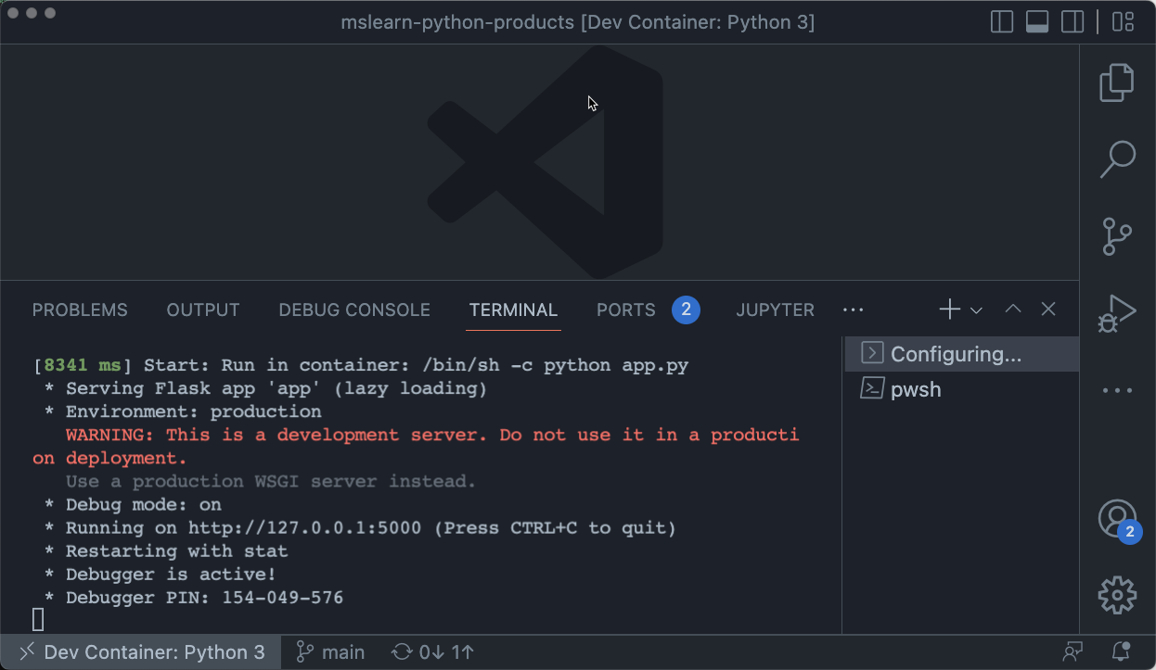Open the Run and Debug view
This screenshot has width=1156, height=670.
coord(1116,313)
